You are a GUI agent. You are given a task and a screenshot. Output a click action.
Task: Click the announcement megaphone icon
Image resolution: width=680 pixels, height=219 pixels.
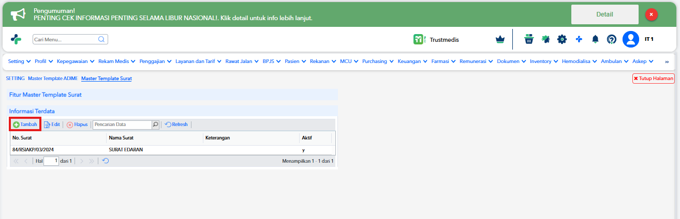coord(18,14)
